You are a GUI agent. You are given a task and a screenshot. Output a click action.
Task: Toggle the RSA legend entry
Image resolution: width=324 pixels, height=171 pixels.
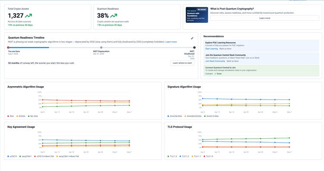tap(10, 116)
